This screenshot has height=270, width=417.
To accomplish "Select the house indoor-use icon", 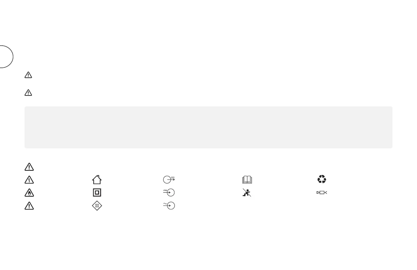I will click(x=97, y=179).
